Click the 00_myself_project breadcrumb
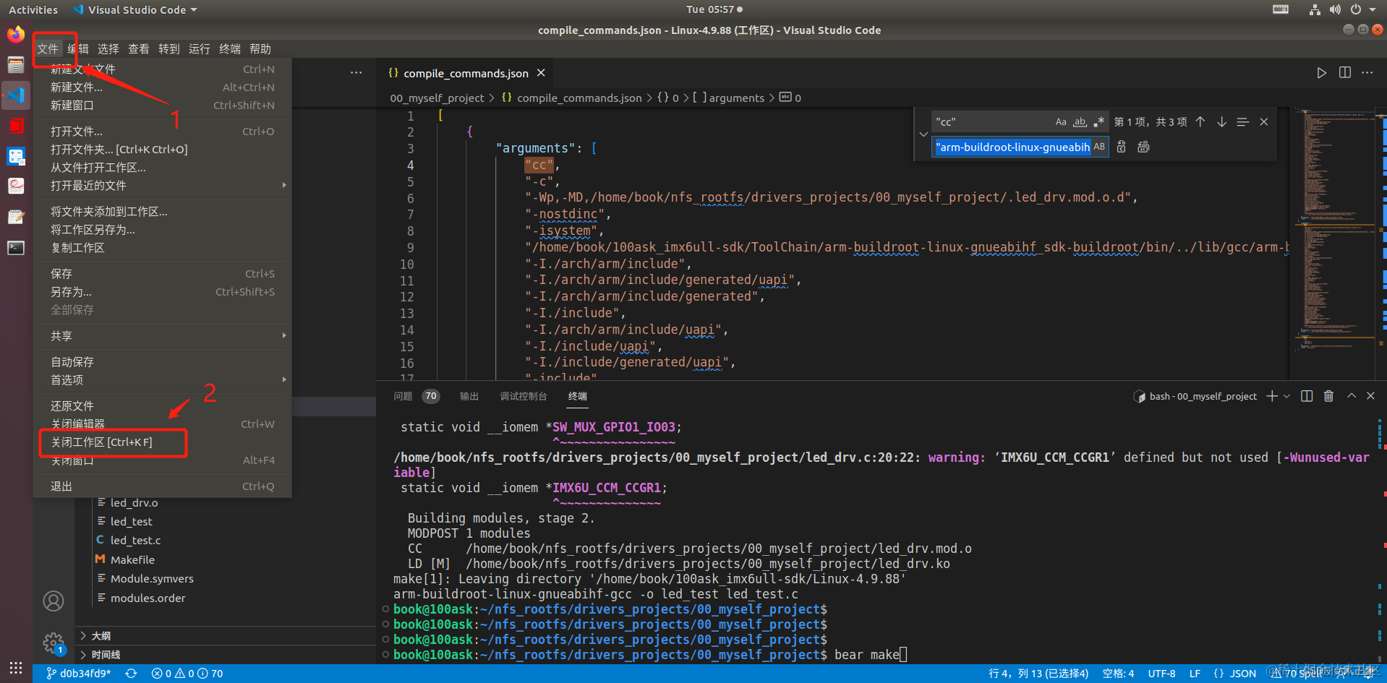Viewport: 1387px width, 683px height. point(437,98)
